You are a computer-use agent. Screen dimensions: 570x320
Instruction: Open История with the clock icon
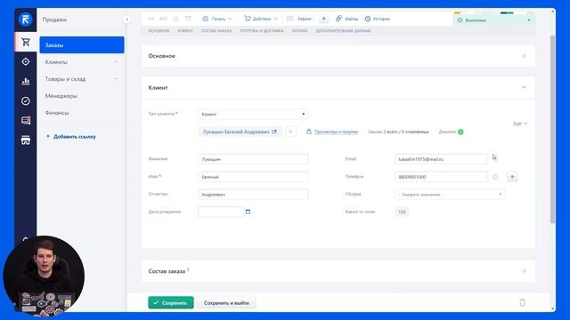378,19
